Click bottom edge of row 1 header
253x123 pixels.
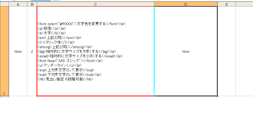coord(4,96)
